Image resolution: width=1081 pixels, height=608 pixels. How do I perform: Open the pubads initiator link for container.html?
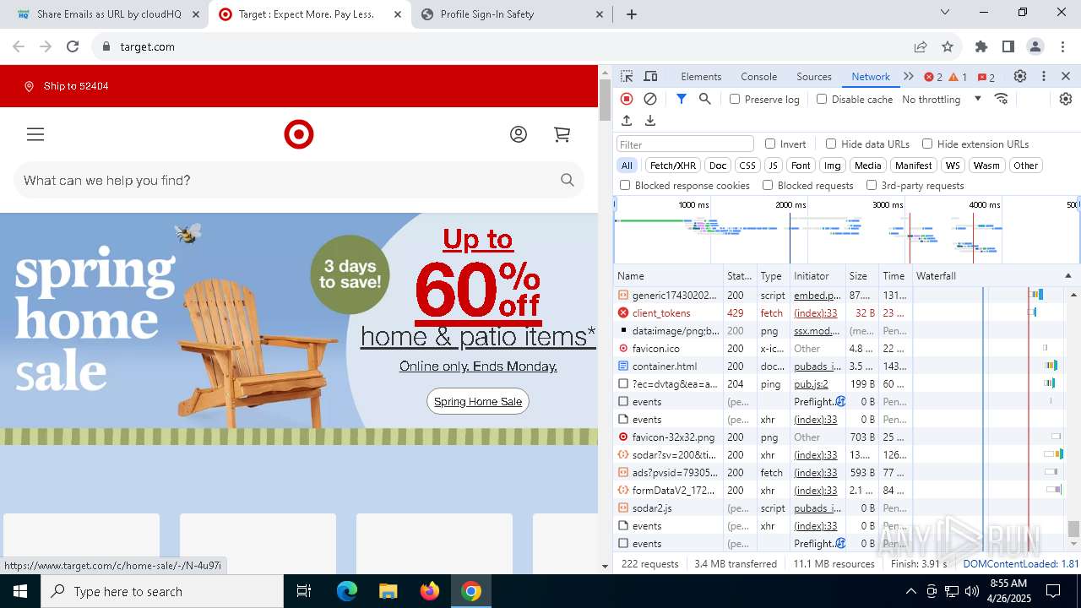point(818,366)
